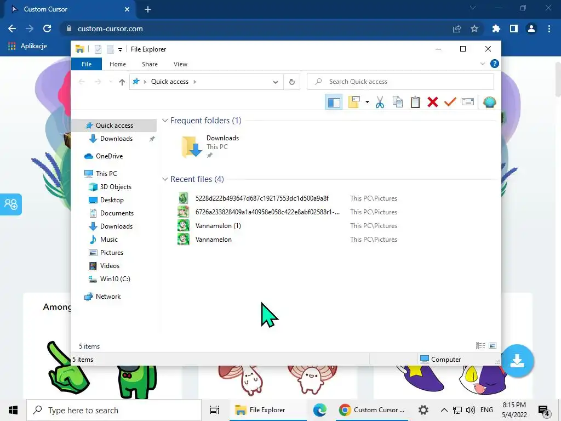
Task: Open Win10 (C:) drive
Action: [115, 279]
